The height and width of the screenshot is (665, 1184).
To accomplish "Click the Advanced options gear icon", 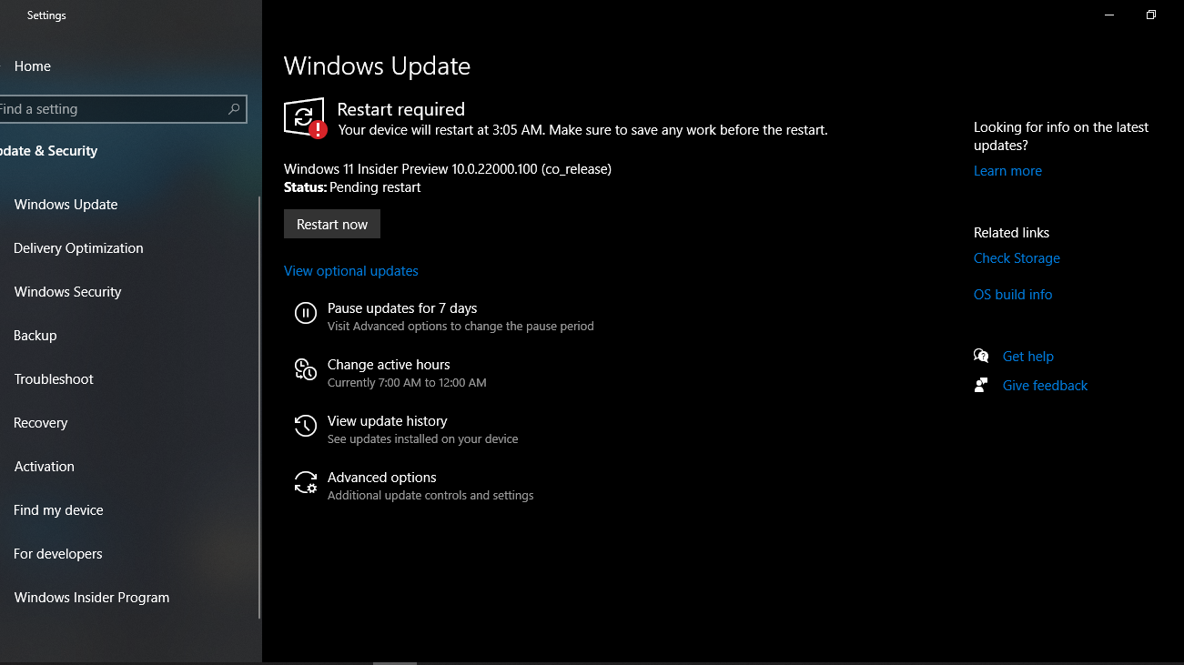I will pos(306,482).
